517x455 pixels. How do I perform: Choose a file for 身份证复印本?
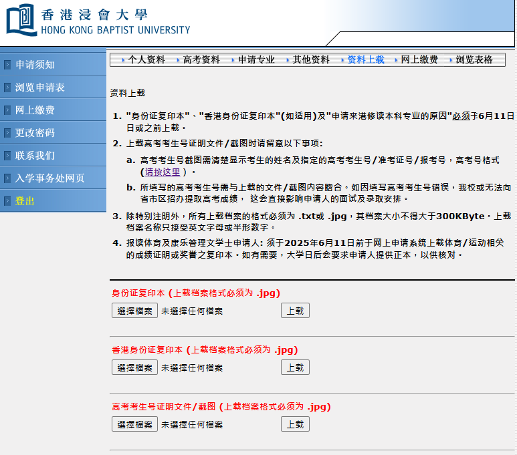tap(134, 311)
